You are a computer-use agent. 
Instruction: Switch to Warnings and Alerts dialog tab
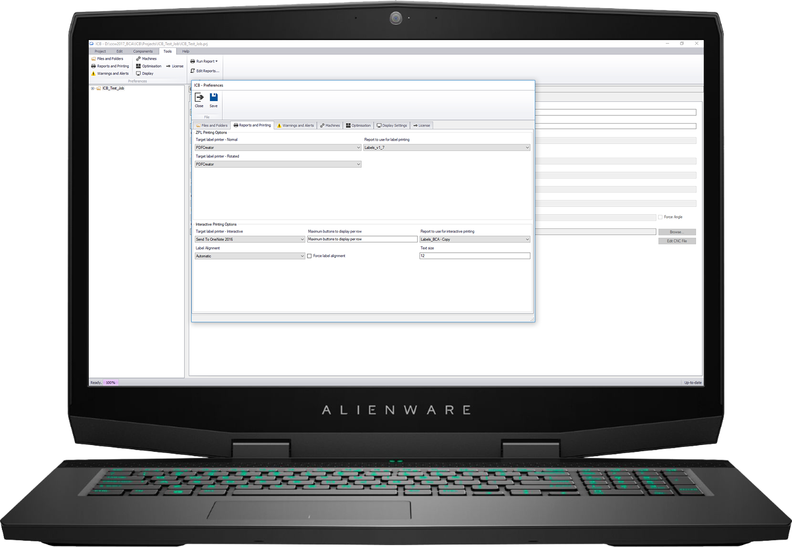(x=296, y=125)
